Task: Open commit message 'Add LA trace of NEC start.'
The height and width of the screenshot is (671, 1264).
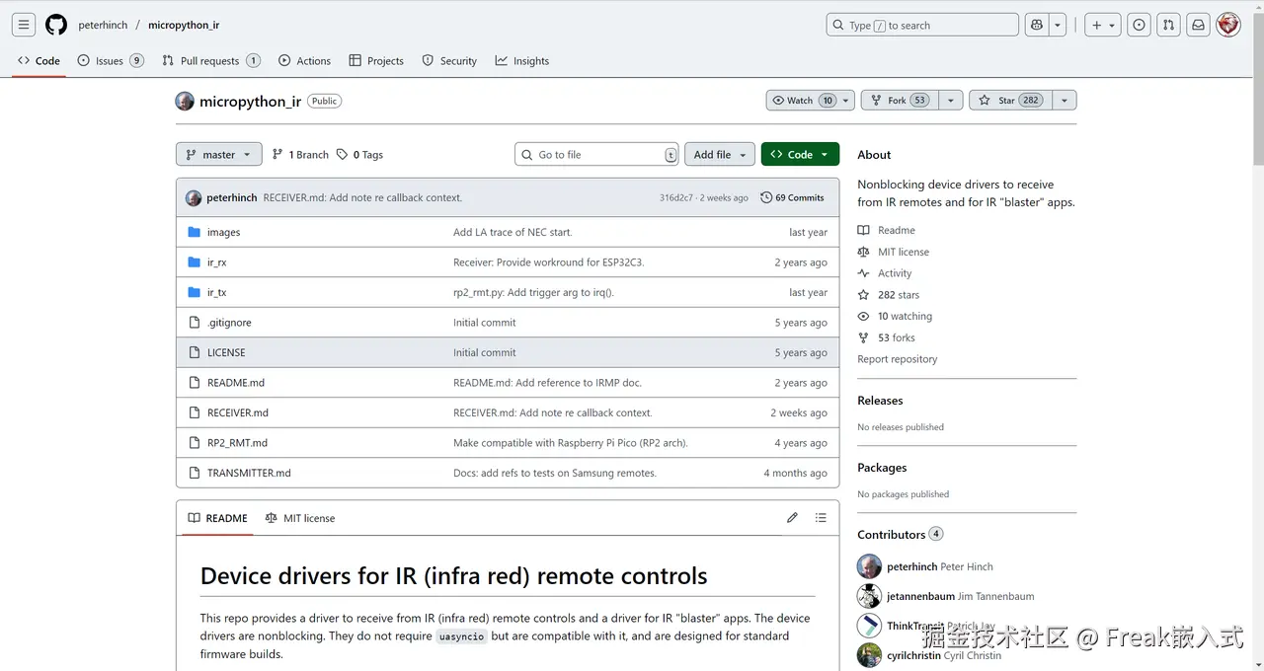Action: click(513, 232)
